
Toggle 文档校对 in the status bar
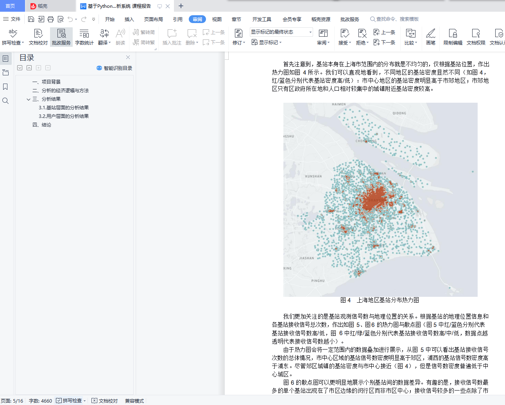[x=104, y=401]
